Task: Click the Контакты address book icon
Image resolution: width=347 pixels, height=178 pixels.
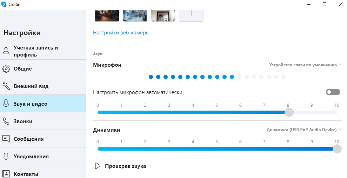Action: 6,174
